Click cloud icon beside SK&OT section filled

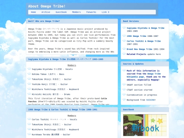click(124, 85)
